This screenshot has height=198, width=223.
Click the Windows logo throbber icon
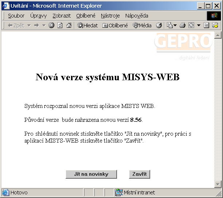[214, 16]
